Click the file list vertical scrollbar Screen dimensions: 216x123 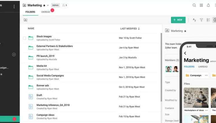click(161, 67)
